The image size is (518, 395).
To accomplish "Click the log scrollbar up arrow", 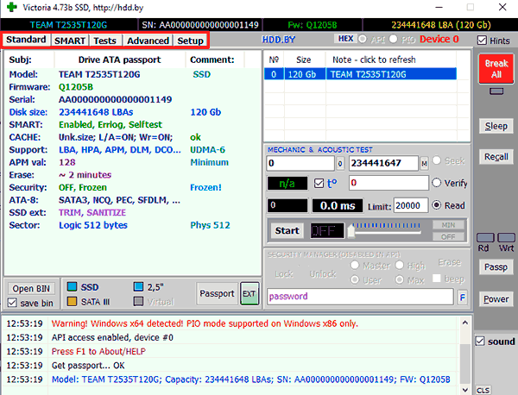I will coord(465,323).
